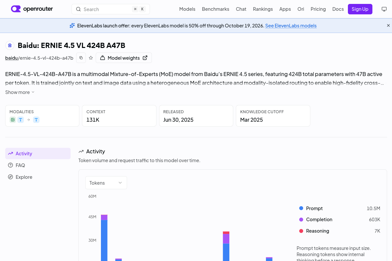Follow the See ElevenLabs models link
This screenshot has height=261, width=392.
(x=291, y=25)
